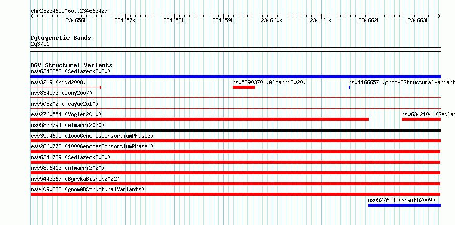Click the 234660k ruler position
The image size is (455, 225).
271,21
